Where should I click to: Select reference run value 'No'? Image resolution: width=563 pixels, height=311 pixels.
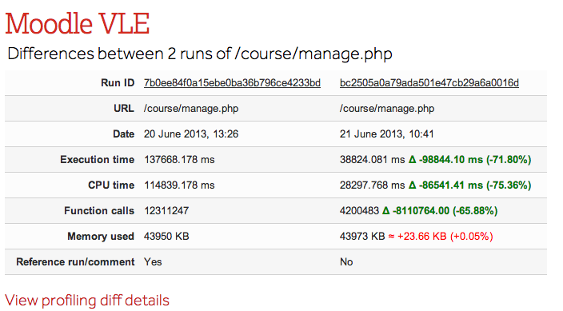pos(346,261)
